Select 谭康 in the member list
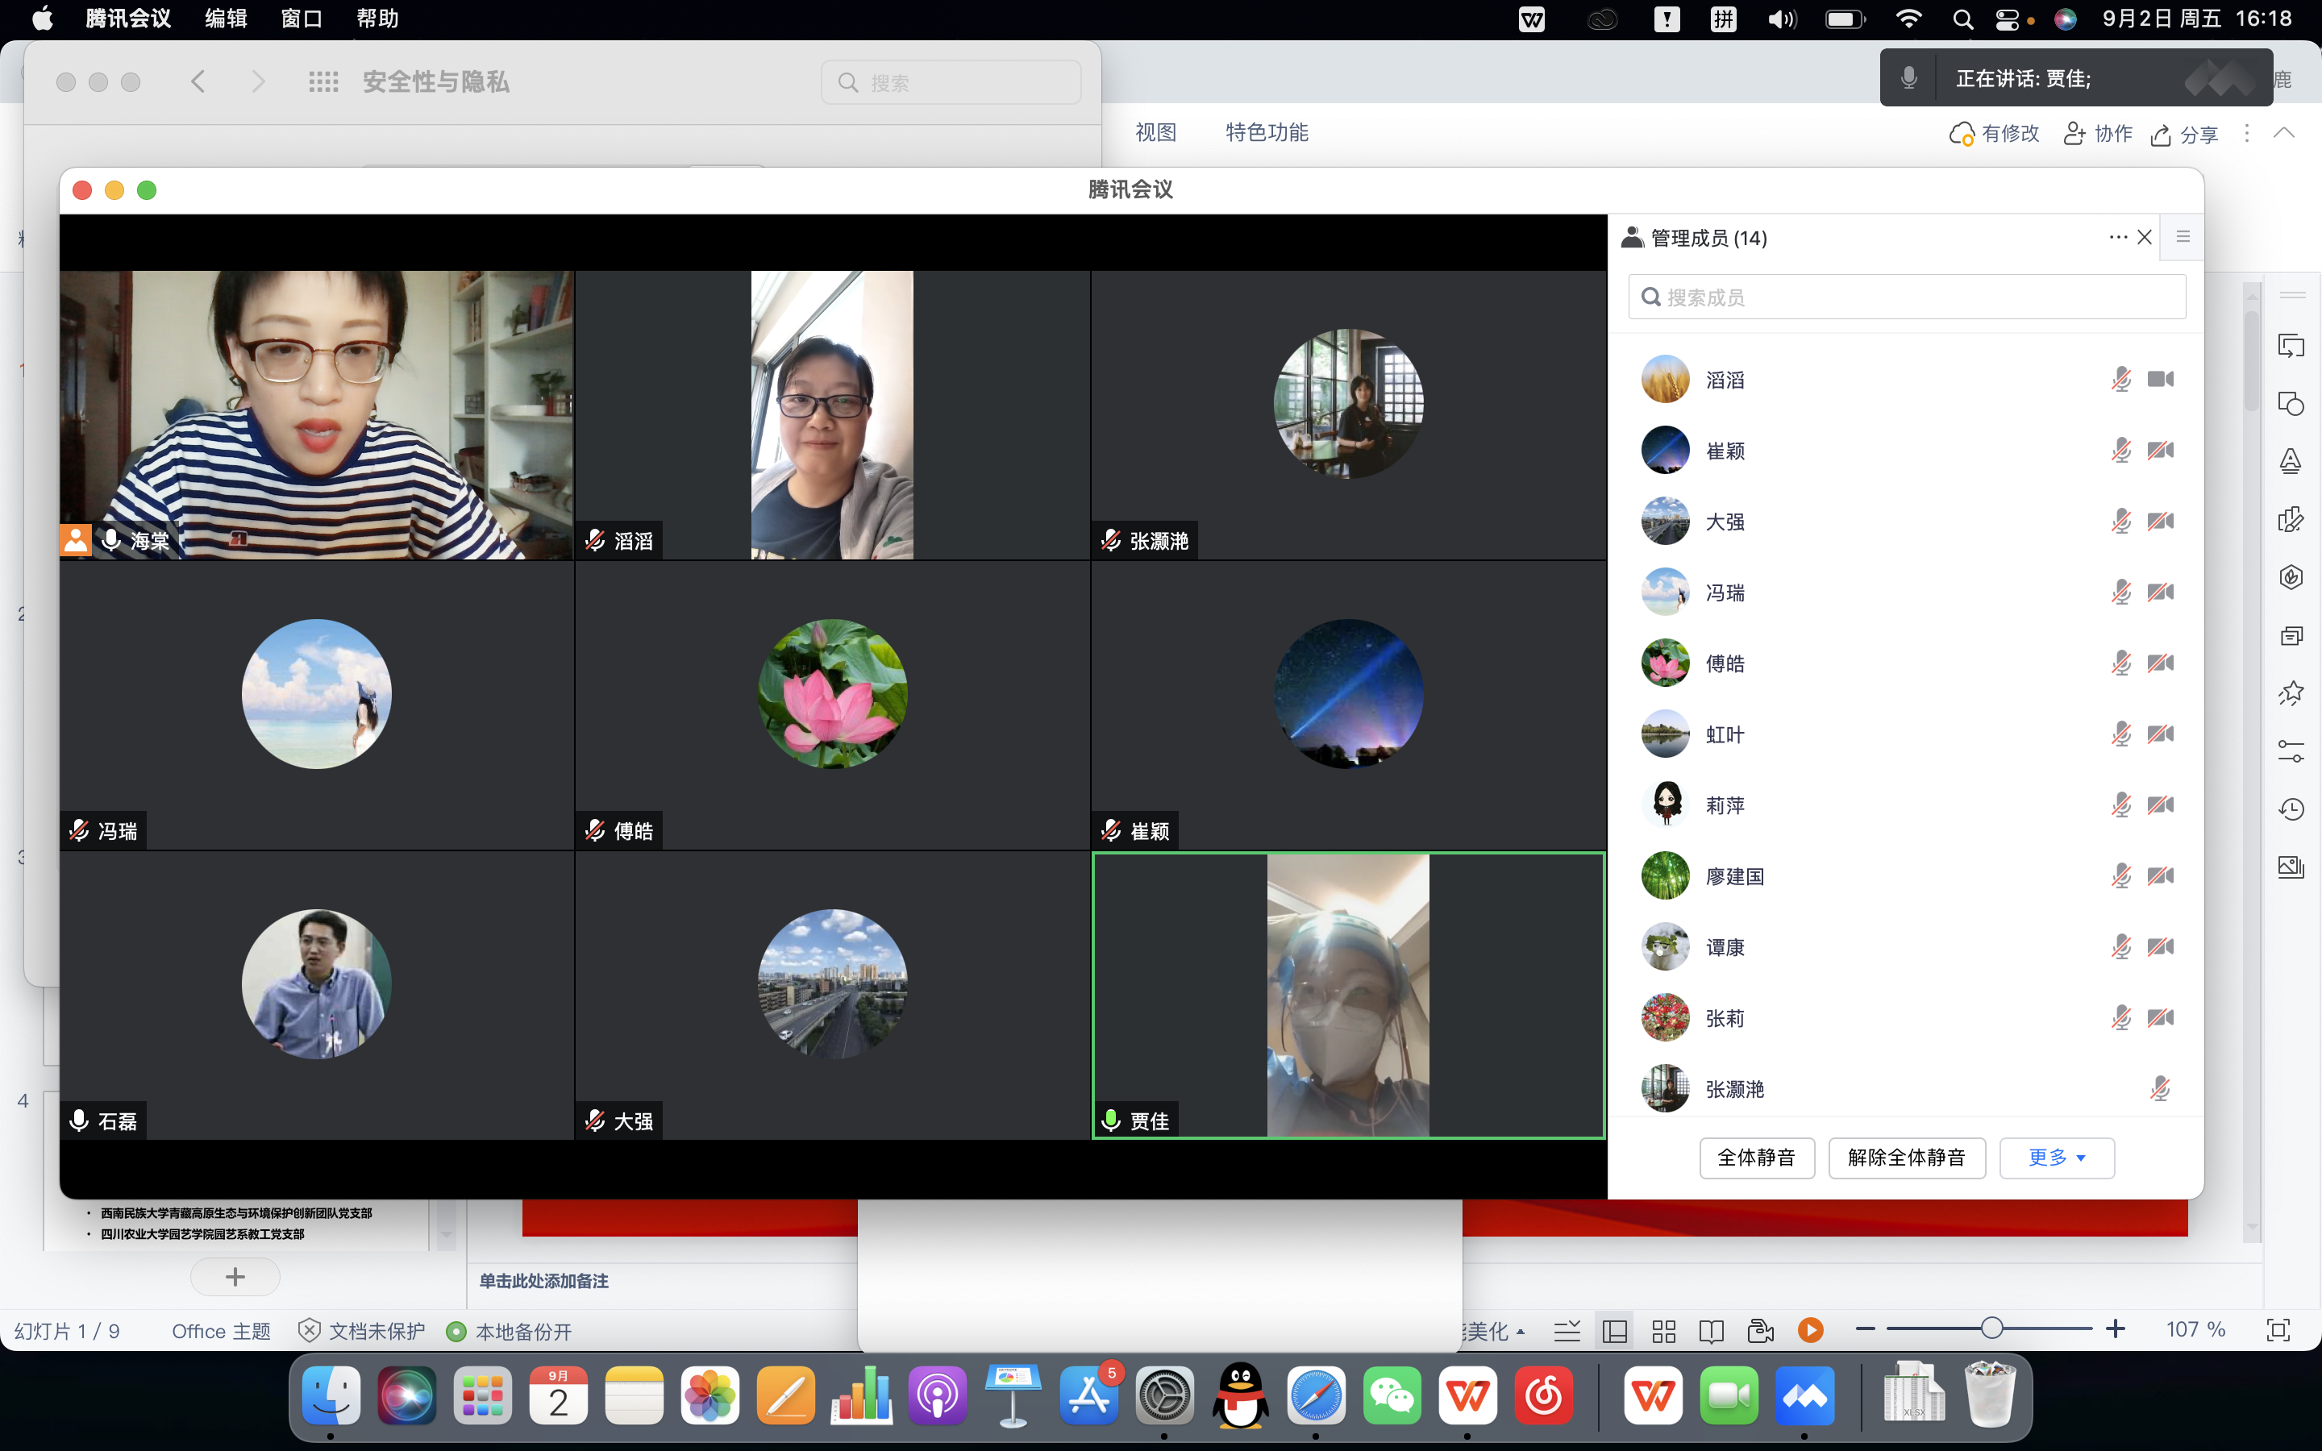This screenshot has width=2322, height=1451. [x=1907, y=947]
